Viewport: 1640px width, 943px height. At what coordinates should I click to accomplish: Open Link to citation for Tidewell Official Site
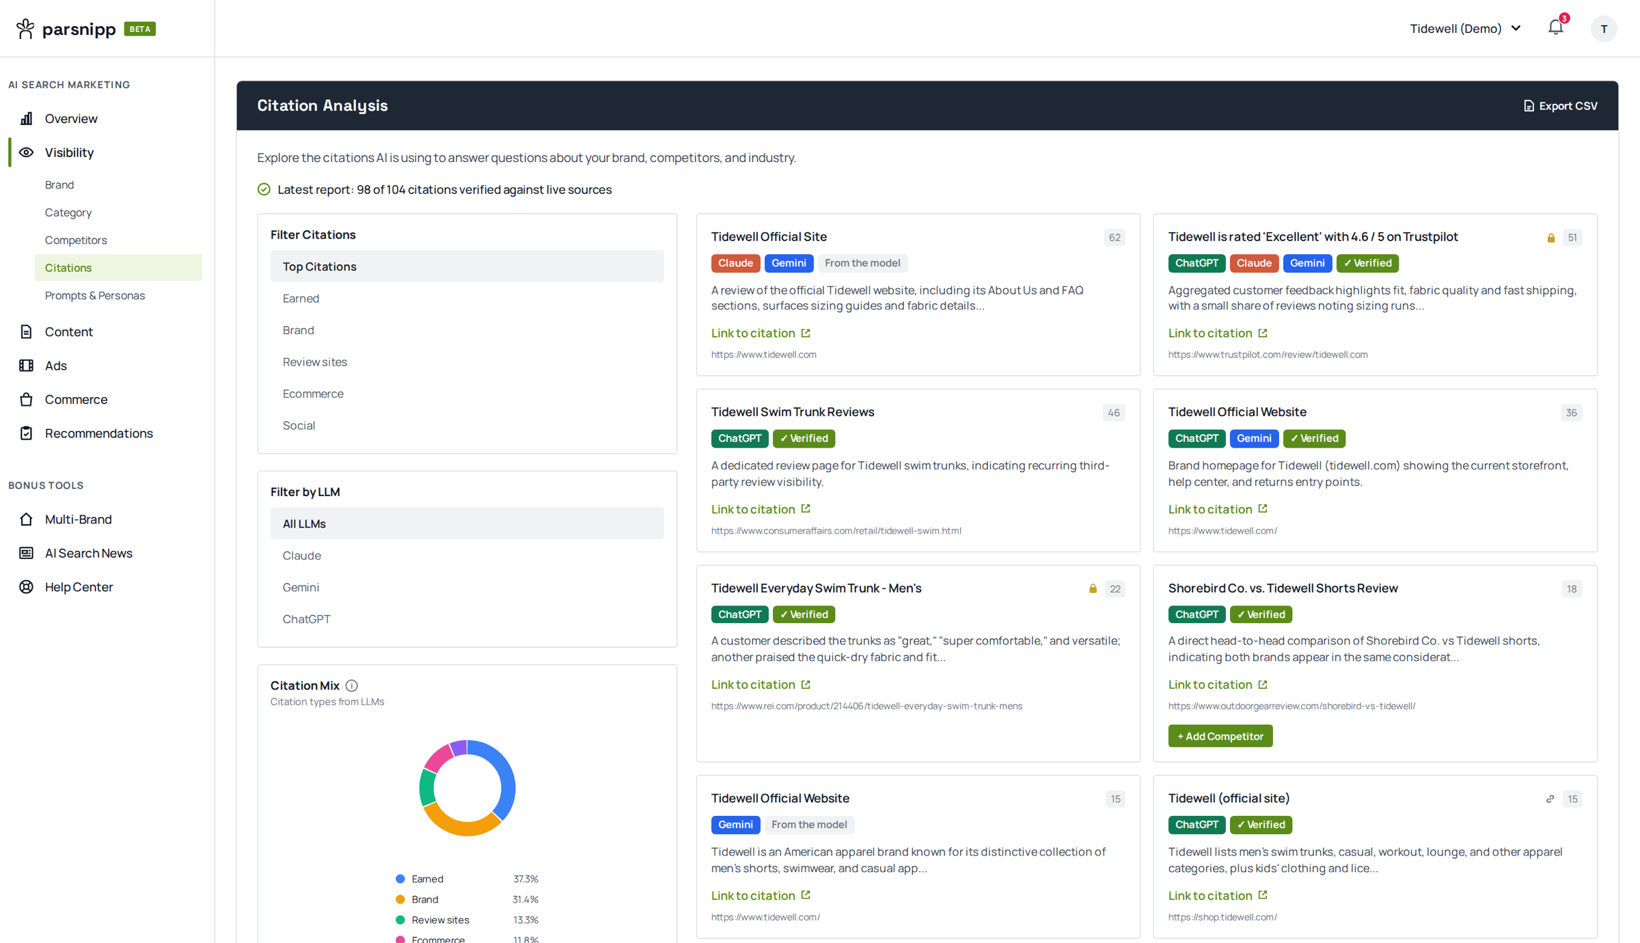point(760,333)
